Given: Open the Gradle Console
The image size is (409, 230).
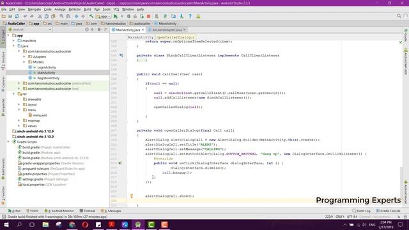Looking at the screenshot, I should click(x=388, y=211).
